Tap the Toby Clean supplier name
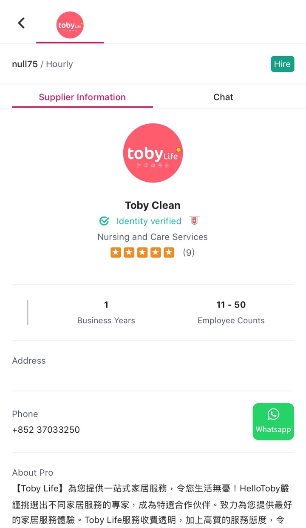Viewport: 306px width, 528px height. pyautogui.click(x=153, y=205)
